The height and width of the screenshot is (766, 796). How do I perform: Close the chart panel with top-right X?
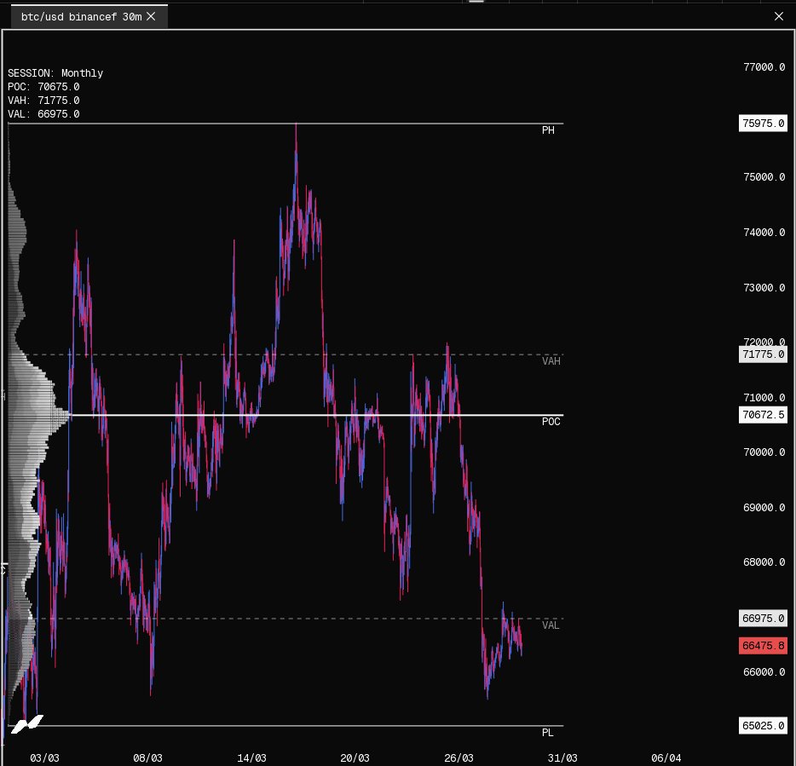779,16
